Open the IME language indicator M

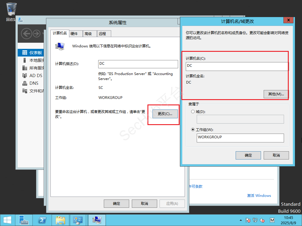[272, 220]
